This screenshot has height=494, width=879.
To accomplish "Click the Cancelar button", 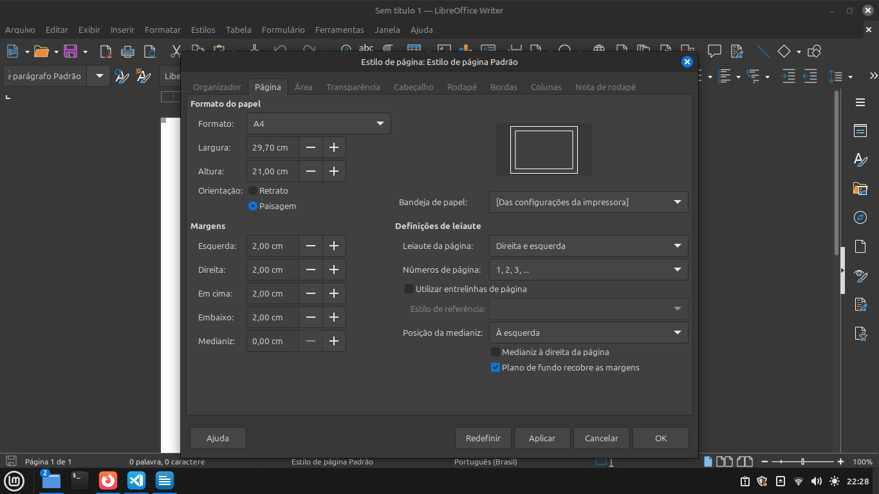I will click(602, 438).
